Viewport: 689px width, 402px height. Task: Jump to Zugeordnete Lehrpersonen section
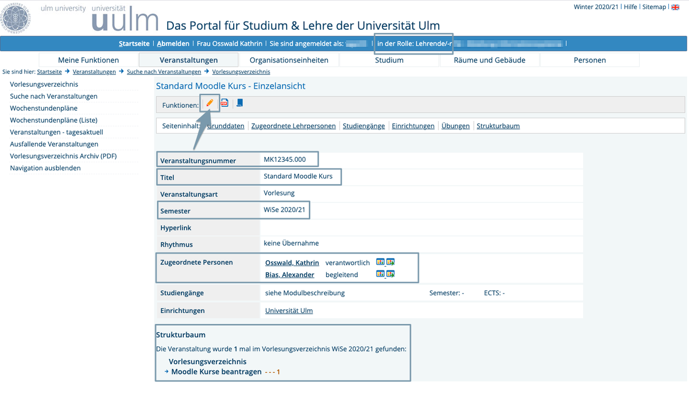click(x=293, y=126)
